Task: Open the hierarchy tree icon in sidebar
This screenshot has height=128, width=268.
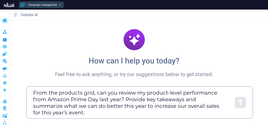Action: [5, 32]
